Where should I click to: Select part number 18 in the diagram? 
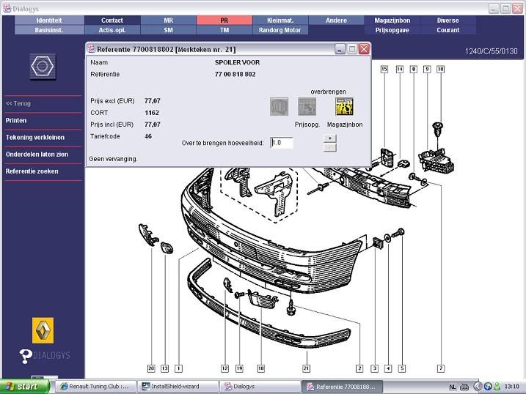(x=261, y=368)
